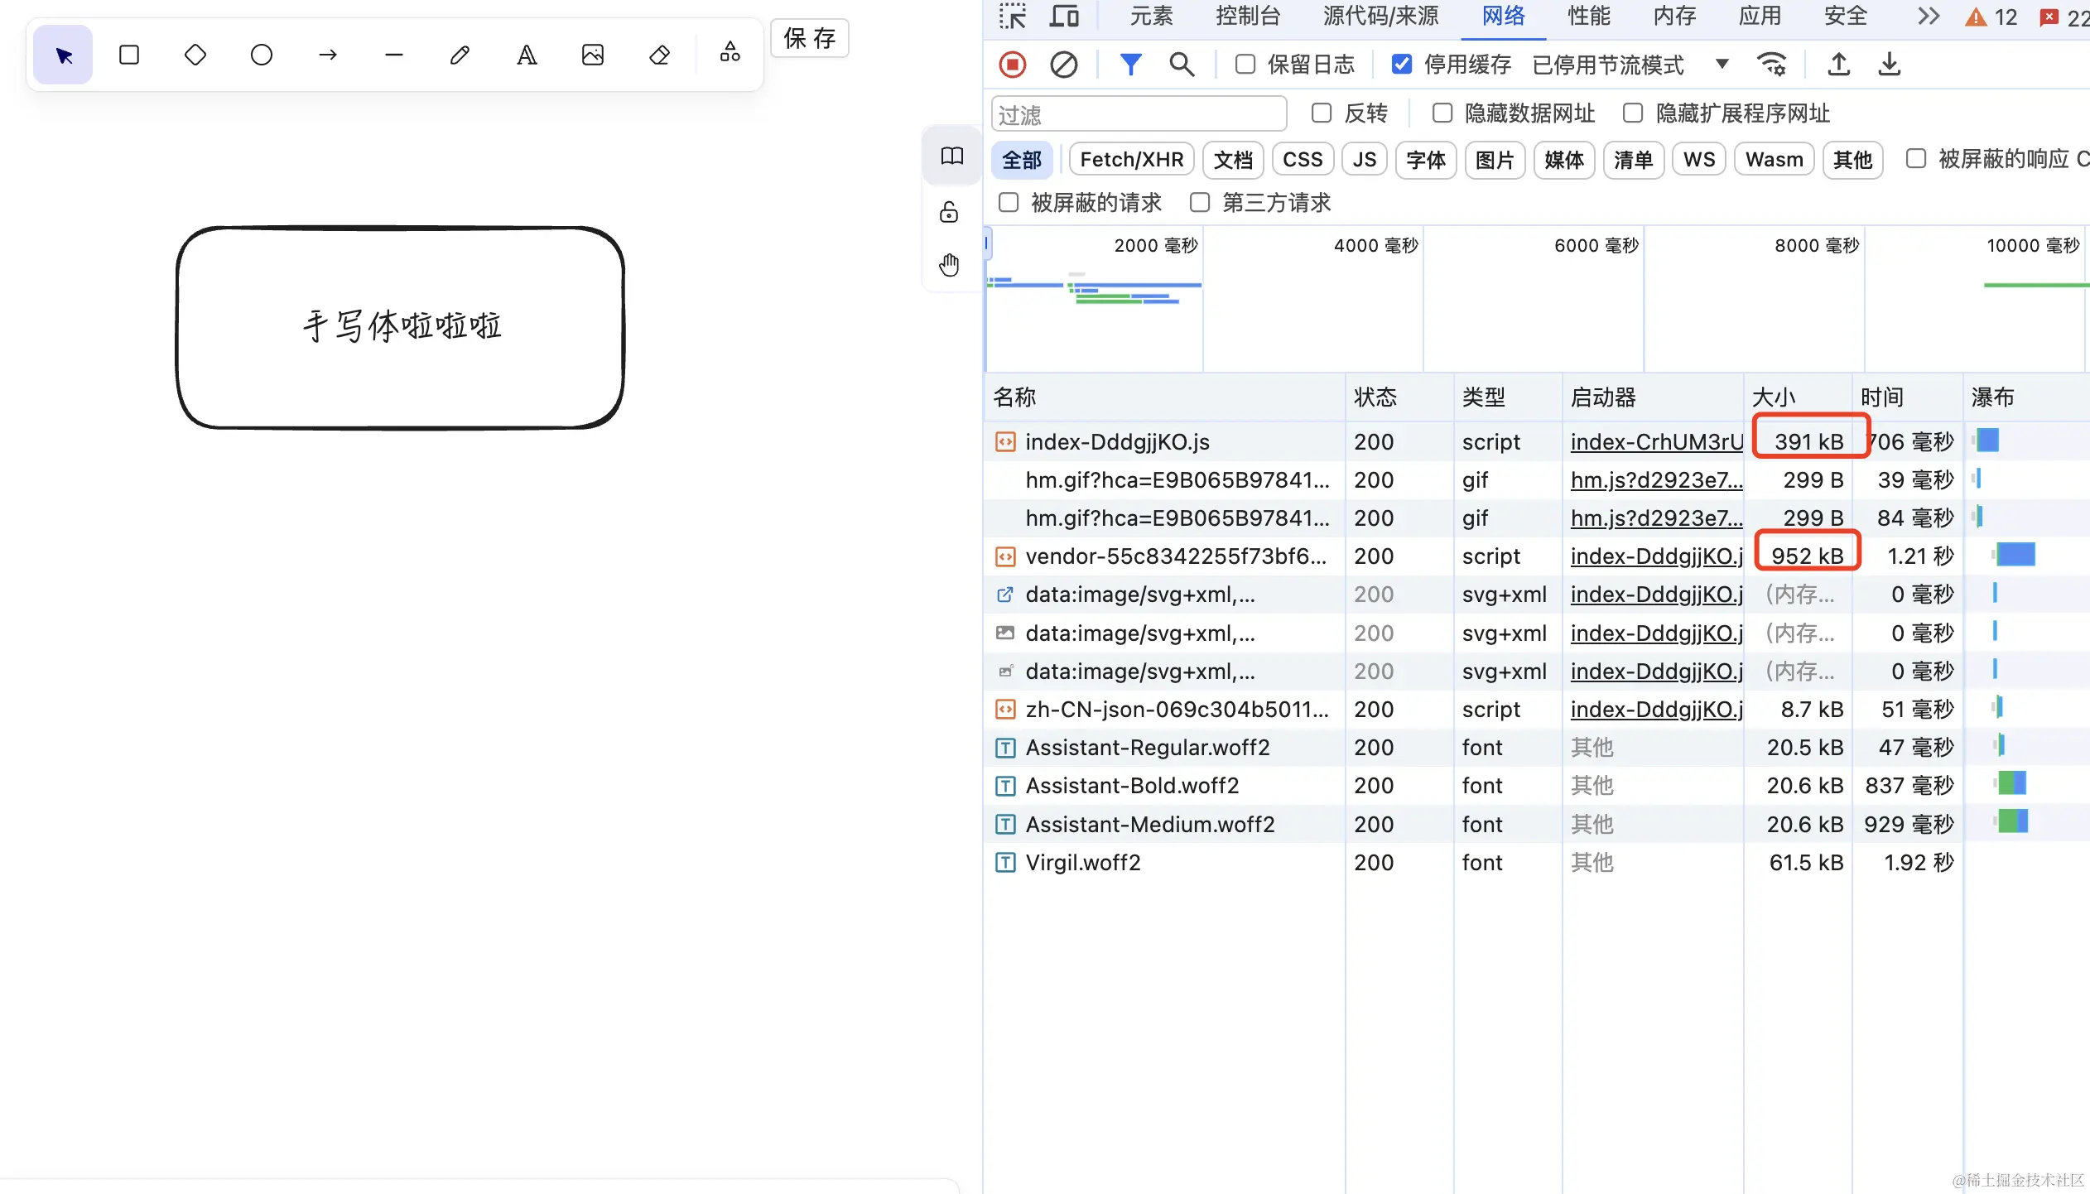This screenshot has height=1194, width=2090.
Task: Toggle the network filter funnel icon
Action: tap(1131, 65)
